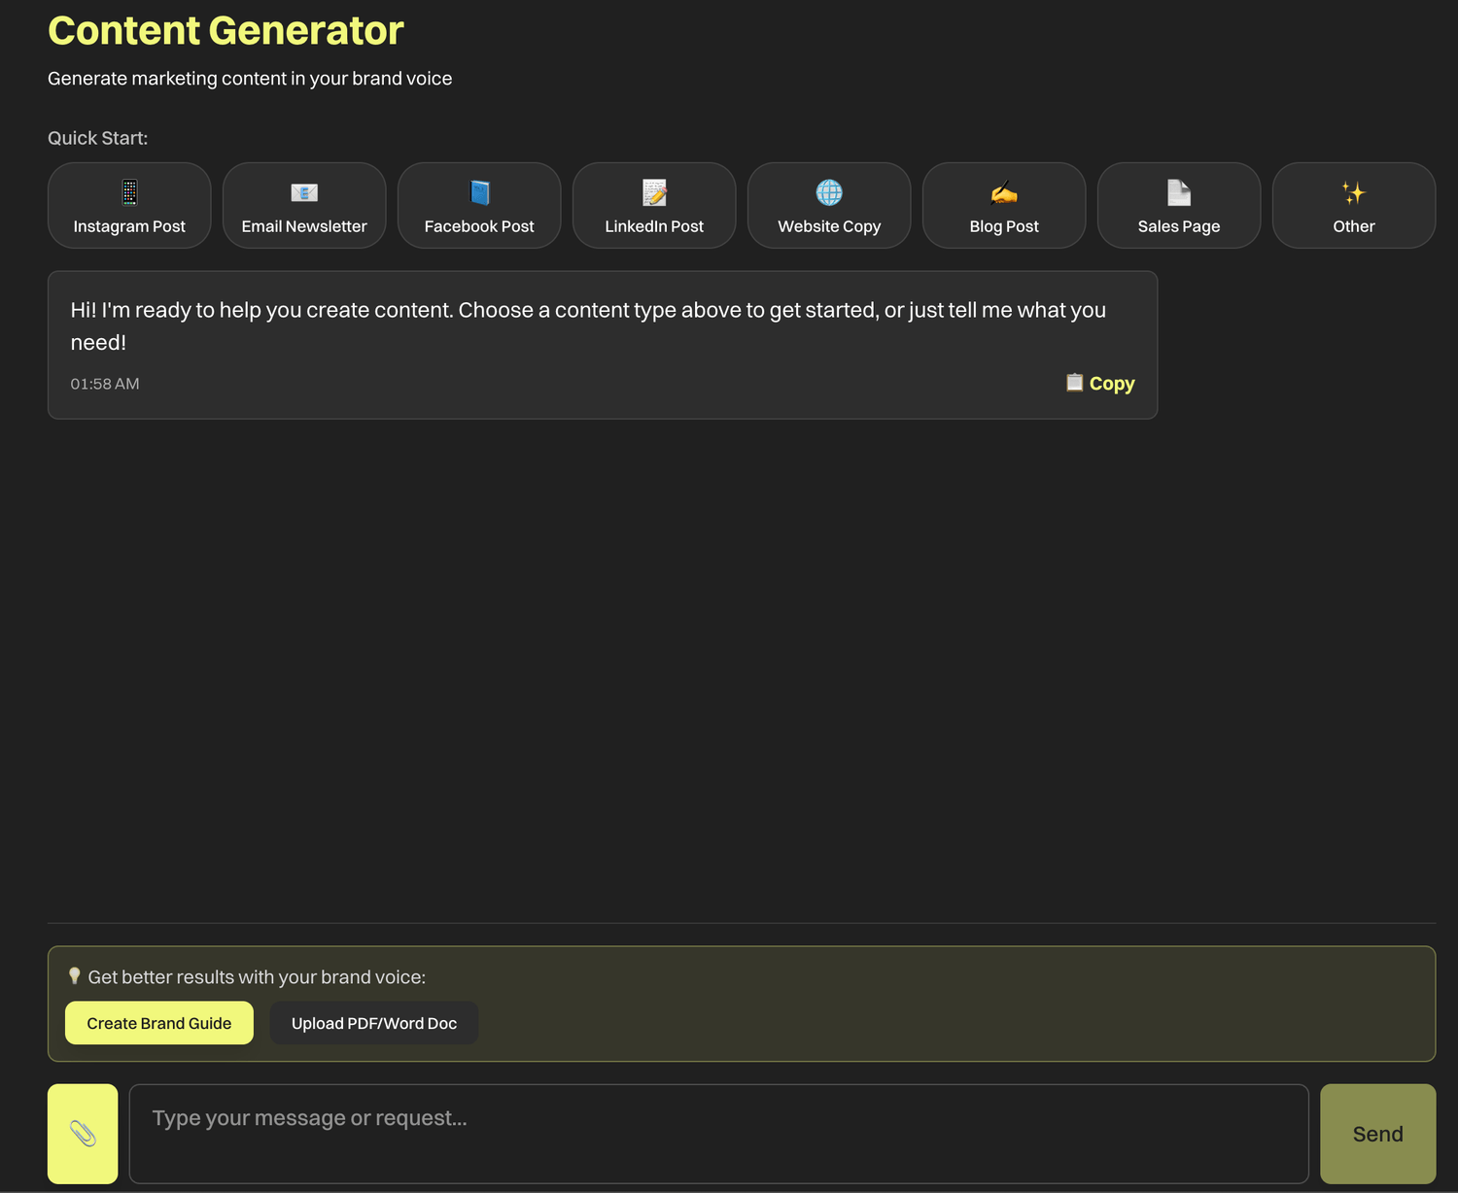1458x1193 pixels.
Task: Click the 01:58 AM message timestamp
Action: tap(105, 384)
